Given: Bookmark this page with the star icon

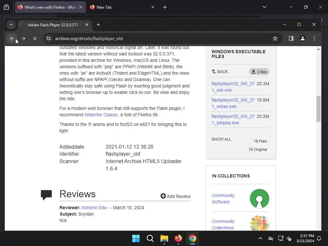Looking at the screenshot, I should click(x=275, y=38).
